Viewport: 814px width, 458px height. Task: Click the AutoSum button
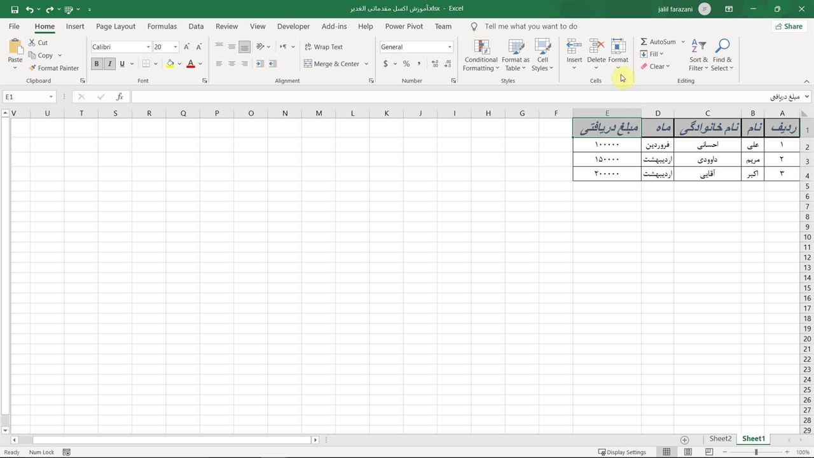658,42
